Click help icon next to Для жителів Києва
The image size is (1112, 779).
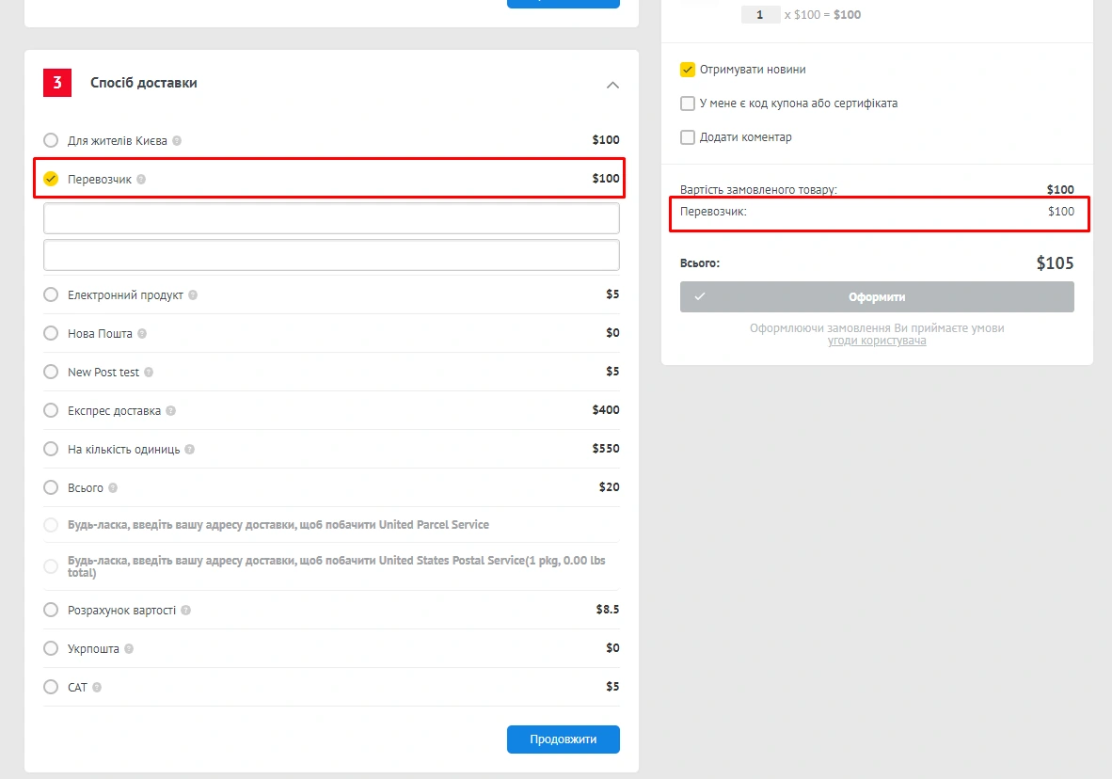tap(177, 140)
